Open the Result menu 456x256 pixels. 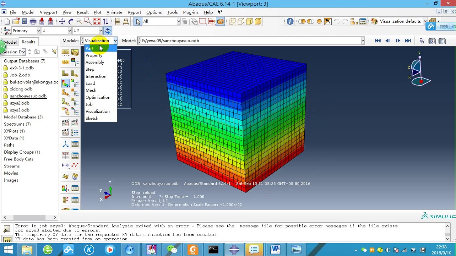83,12
